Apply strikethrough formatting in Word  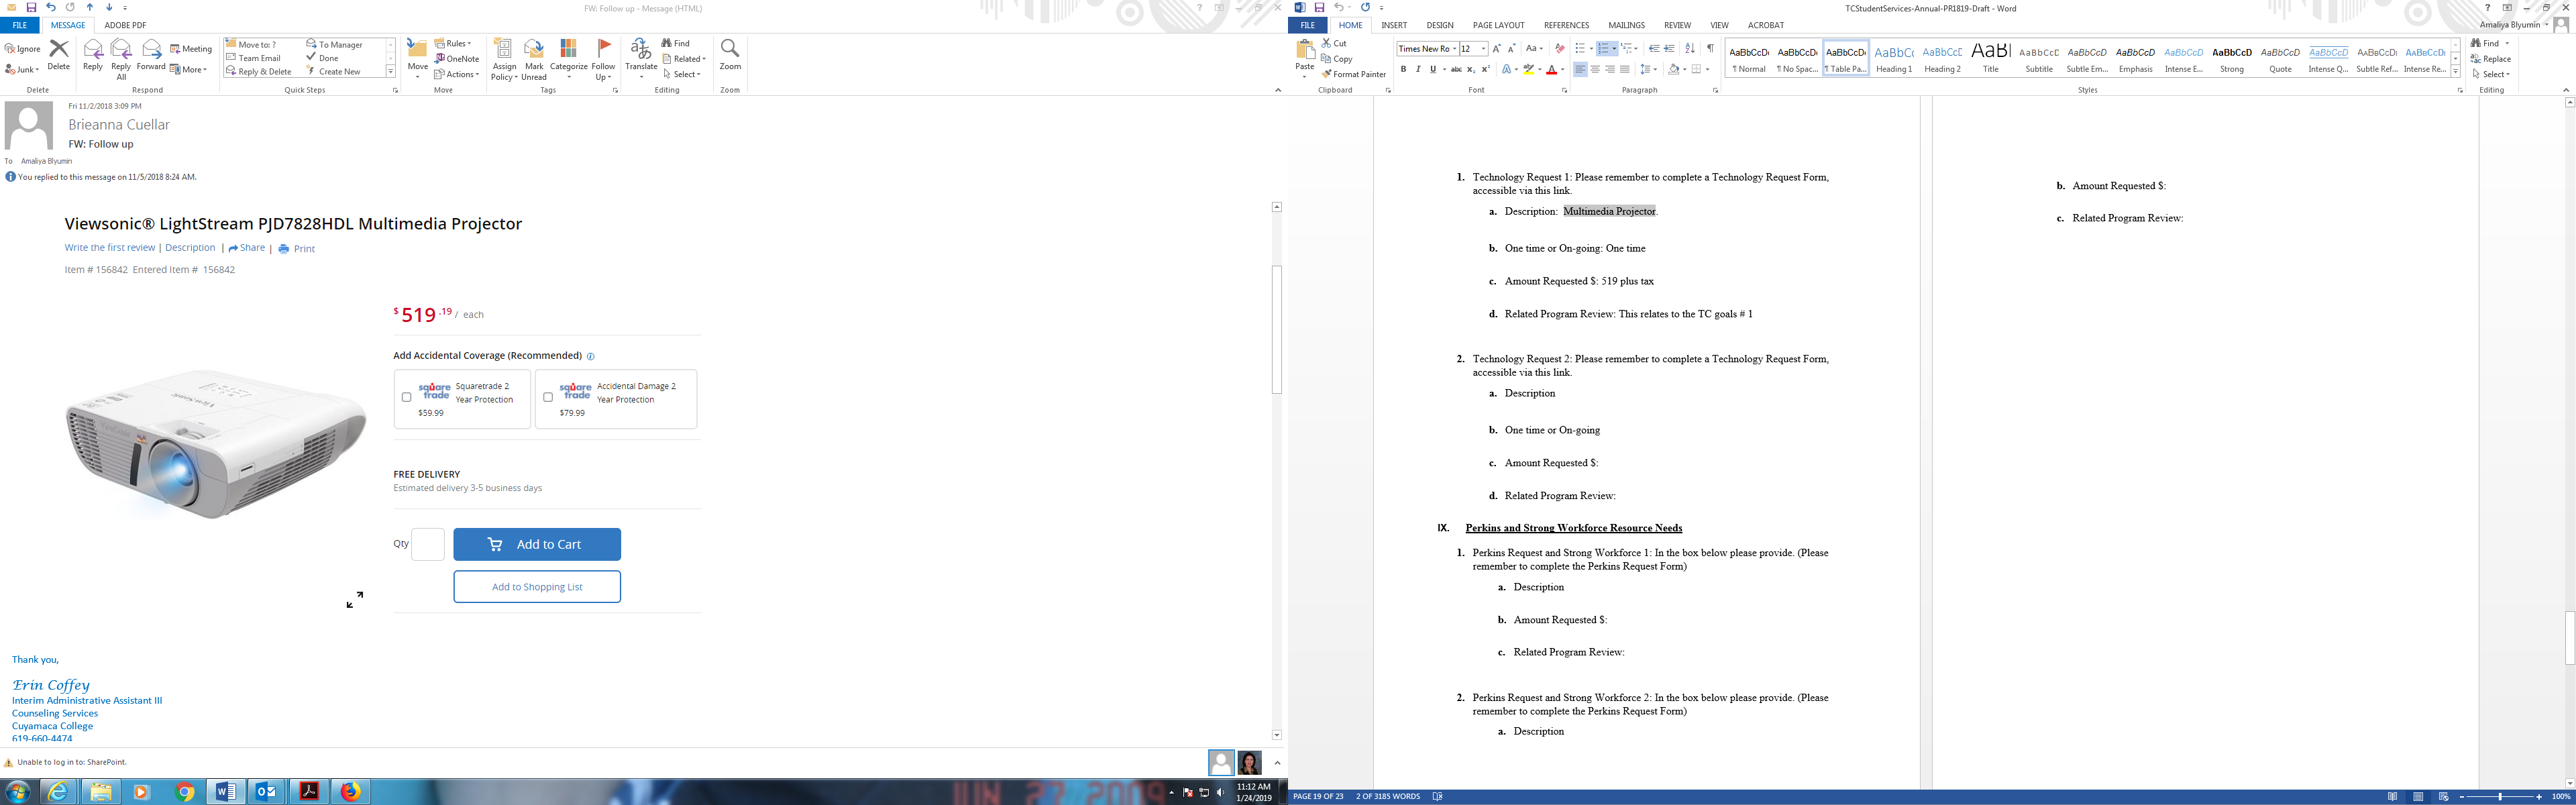click(x=1456, y=70)
